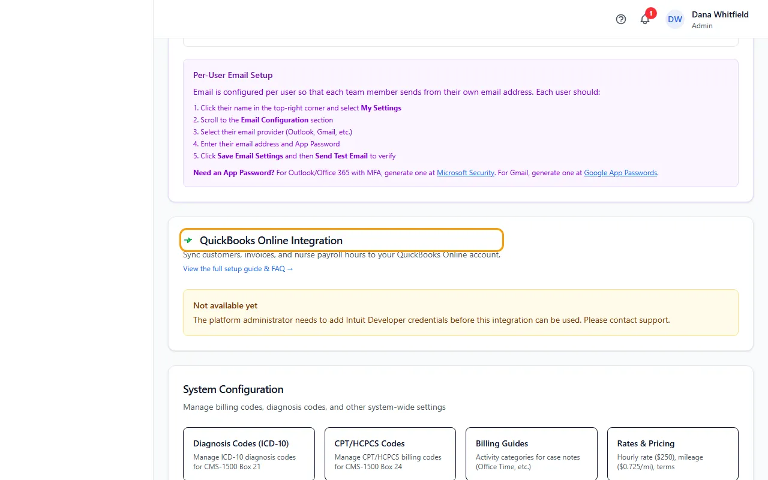768x480 pixels.
Task: Click the 'Need an App Password?' text
Action: (234, 173)
